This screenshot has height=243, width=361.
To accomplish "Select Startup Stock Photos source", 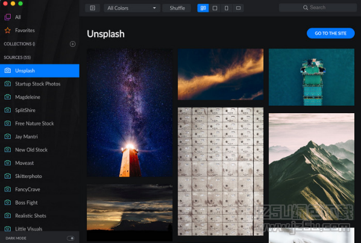I will (40, 84).
